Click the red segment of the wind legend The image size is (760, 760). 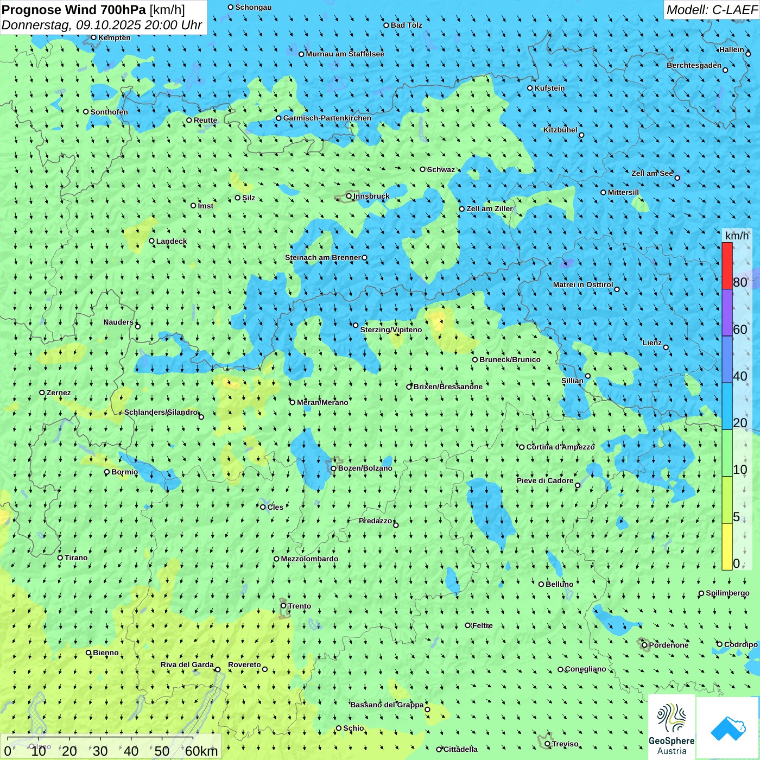click(727, 265)
